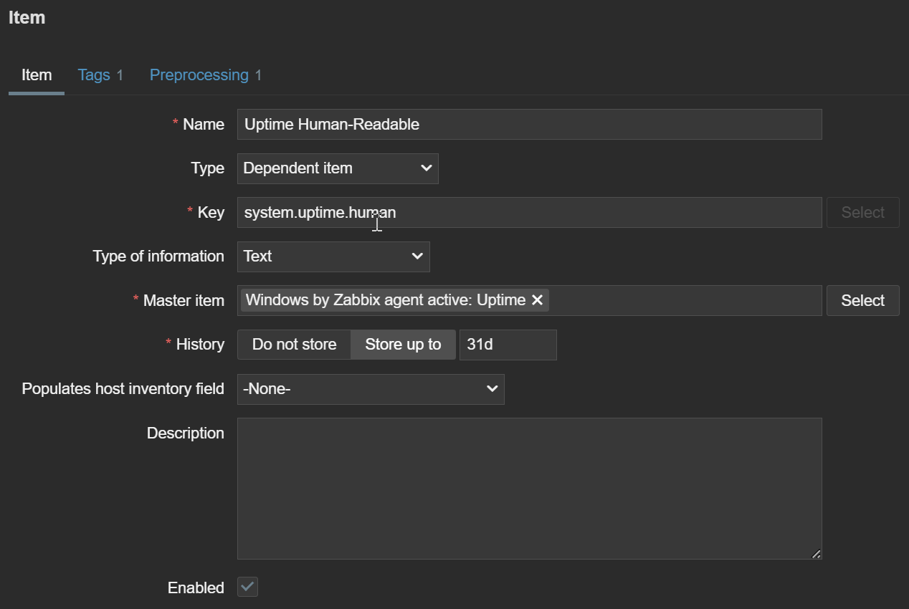Select the Store up to history option
The width and height of the screenshot is (909, 609).
point(403,345)
